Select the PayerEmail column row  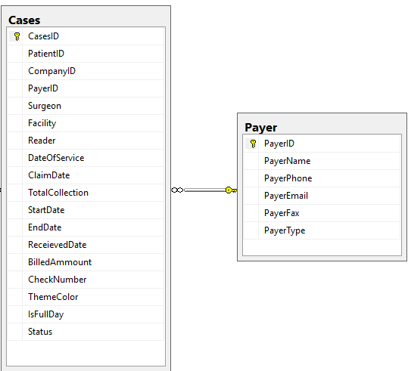point(322,196)
